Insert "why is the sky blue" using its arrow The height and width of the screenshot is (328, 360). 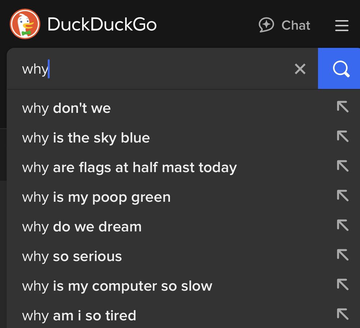[x=343, y=136]
